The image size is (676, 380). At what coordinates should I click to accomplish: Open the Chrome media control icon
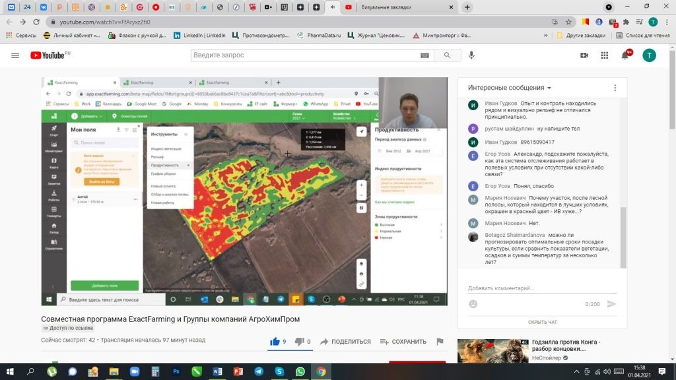coord(639,22)
